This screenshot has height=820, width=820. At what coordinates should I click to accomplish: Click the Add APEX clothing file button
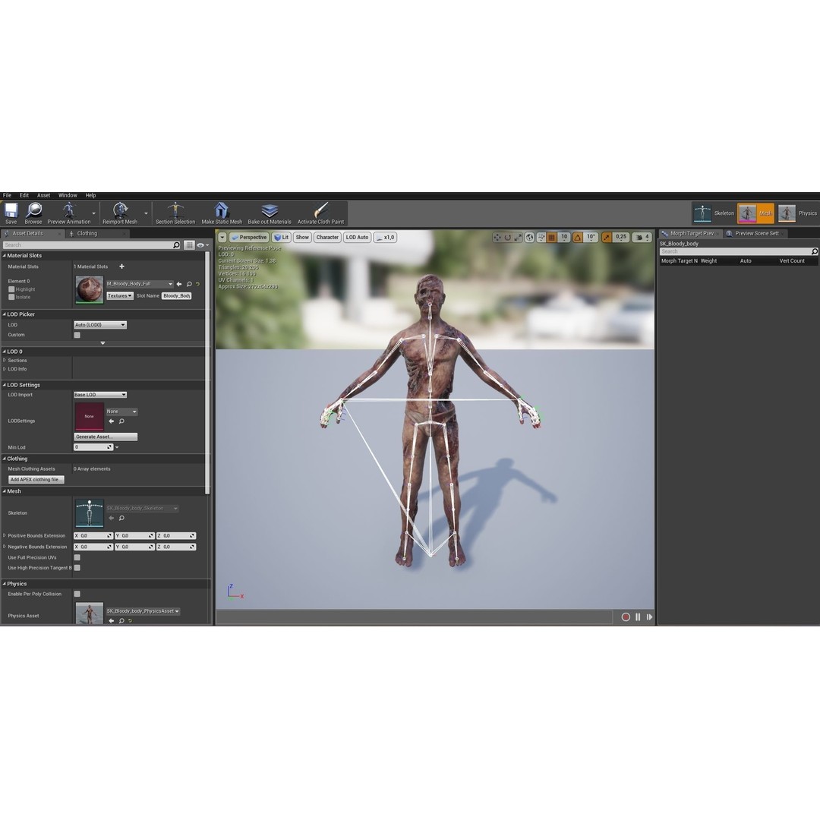click(x=35, y=479)
